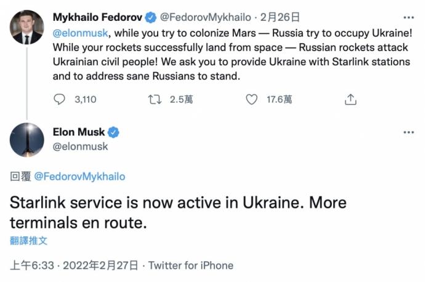Click the 翻譯推文 translate tweet link
This screenshot has height=282, width=426.
29,240
